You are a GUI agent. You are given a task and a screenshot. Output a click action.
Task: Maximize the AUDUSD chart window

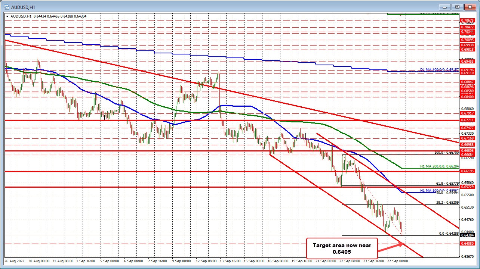(457, 7)
